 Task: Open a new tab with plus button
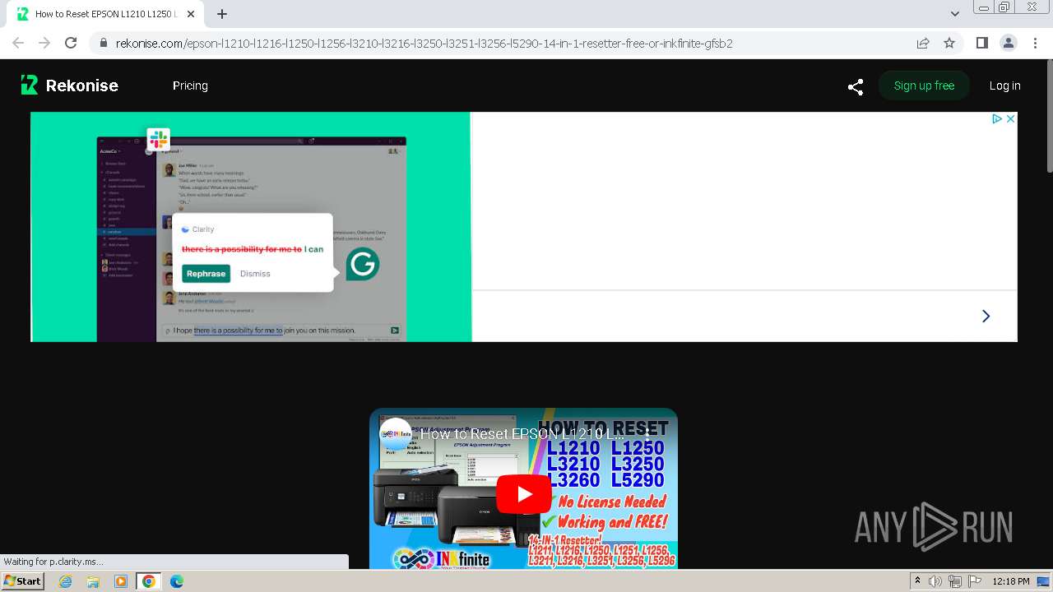222,14
